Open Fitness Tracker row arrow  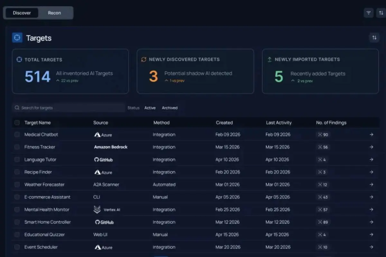372,147
